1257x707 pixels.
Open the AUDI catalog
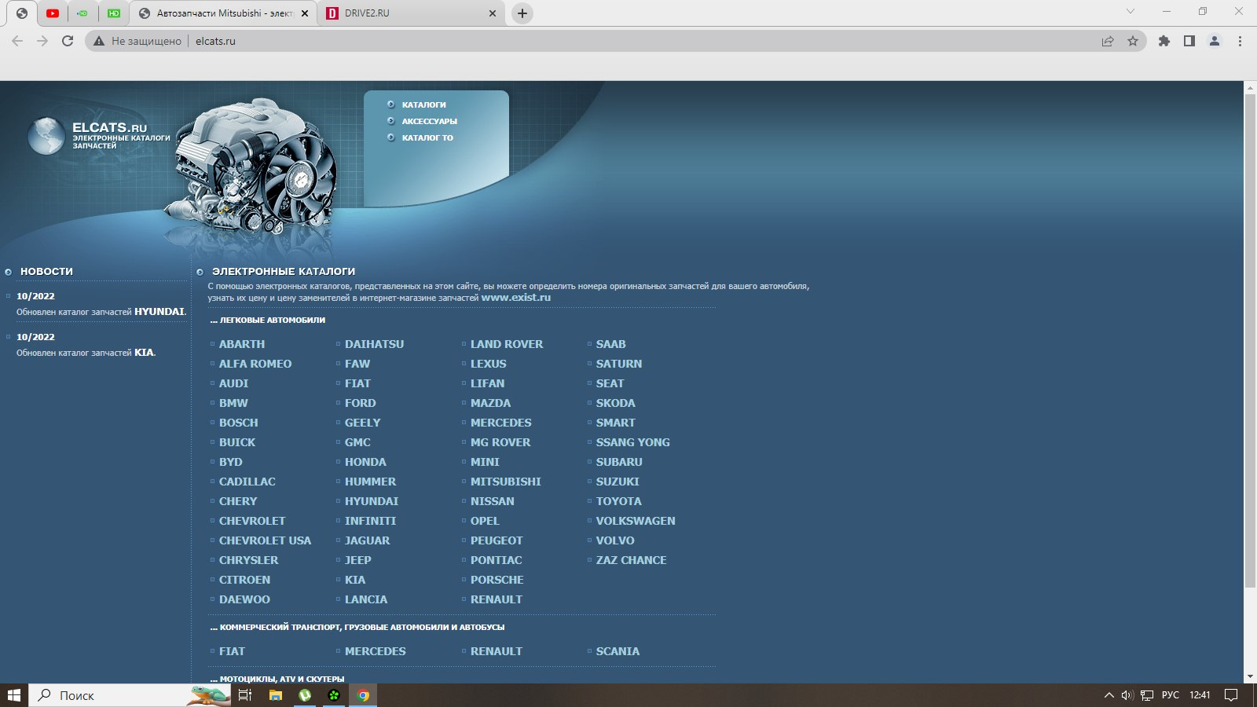[x=233, y=383]
